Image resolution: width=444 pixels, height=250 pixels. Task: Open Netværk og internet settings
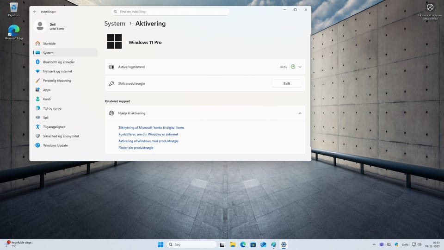point(57,71)
